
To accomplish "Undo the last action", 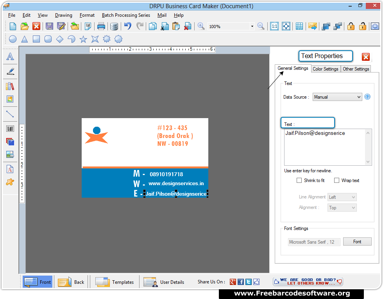I will point(128,26).
